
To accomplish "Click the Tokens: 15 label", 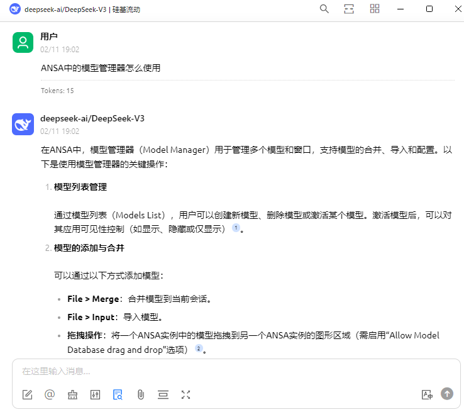I will click(x=57, y=91).
